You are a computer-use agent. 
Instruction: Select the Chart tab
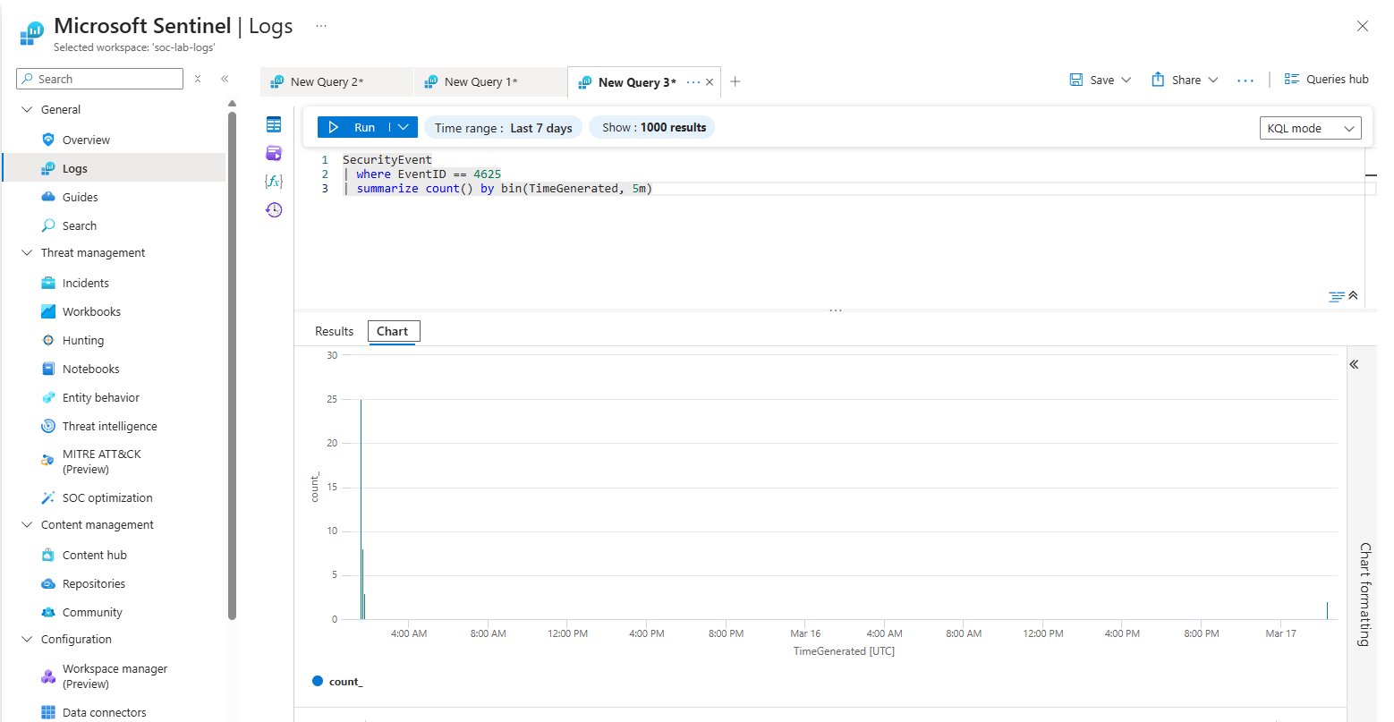click(392, 331)
